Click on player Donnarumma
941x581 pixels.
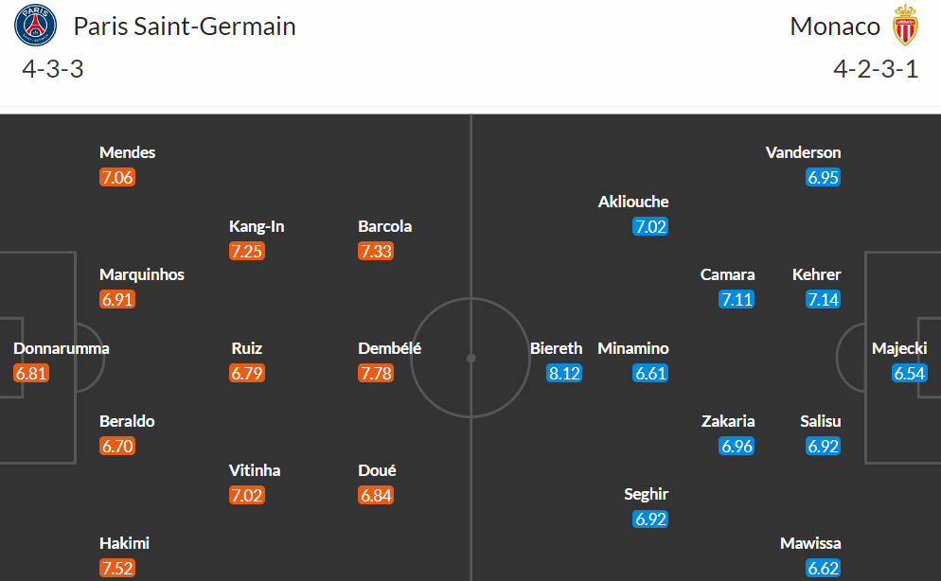(62, 348)
